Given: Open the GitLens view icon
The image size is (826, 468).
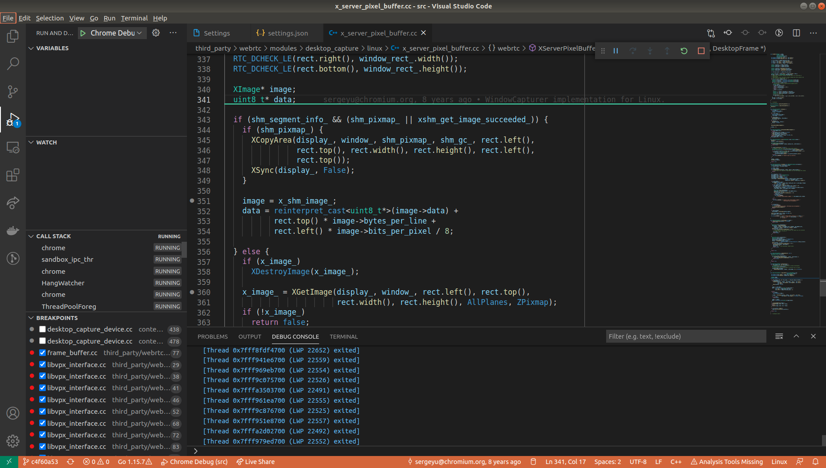Looking at the screenshot, I should point(13,258).
